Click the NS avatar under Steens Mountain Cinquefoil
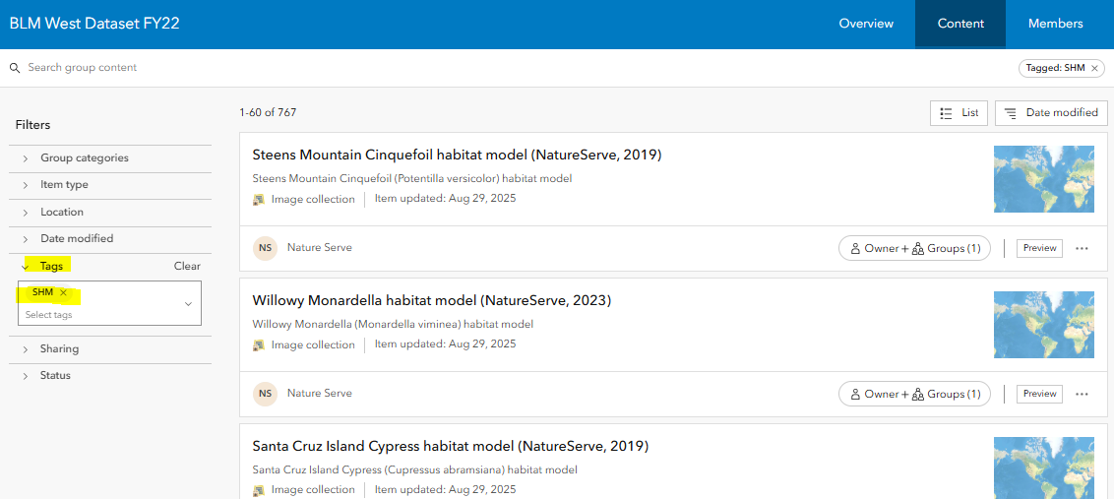 point(265,248)
